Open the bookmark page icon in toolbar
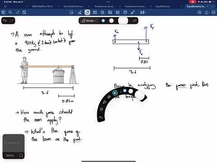This screenshot has width=217, height=163. point(24,12)
